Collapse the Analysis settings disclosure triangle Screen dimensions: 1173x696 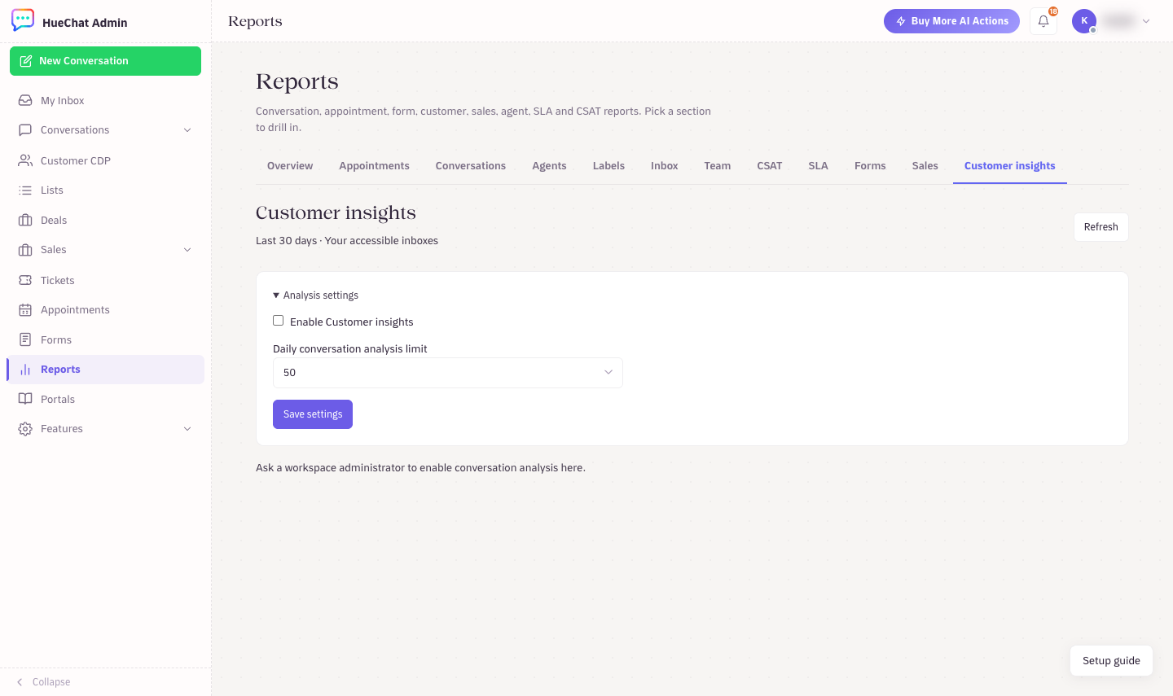click(x=276, y=295)
